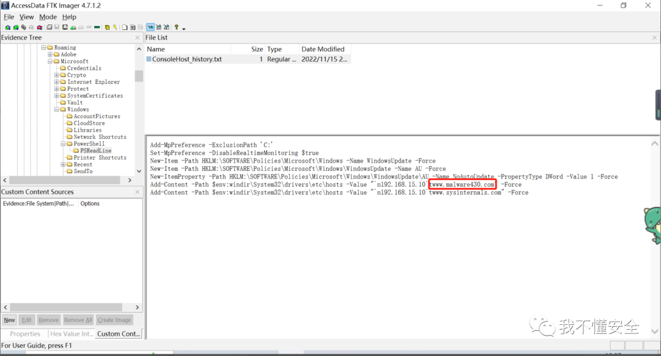Open the toolbar options dropdown arrow
Image resolution: width=661 pixels, height=356 pixels.
coord(184,29)
